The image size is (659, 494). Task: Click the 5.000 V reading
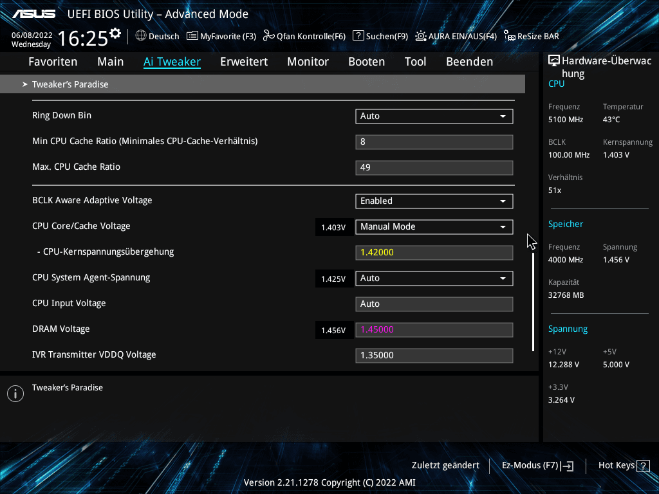616,365
